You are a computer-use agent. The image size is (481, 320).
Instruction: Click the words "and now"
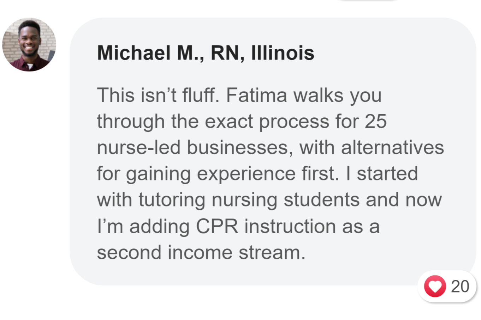tap(404, 200)
